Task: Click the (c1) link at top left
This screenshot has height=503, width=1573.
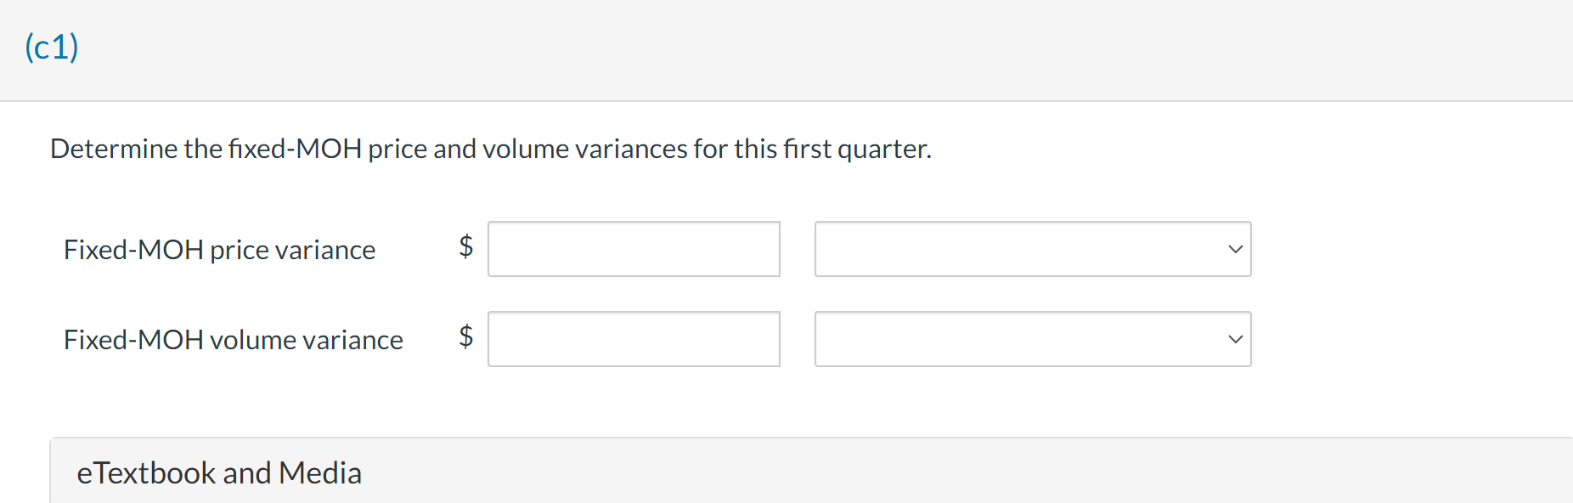Action: coord(51,47)
